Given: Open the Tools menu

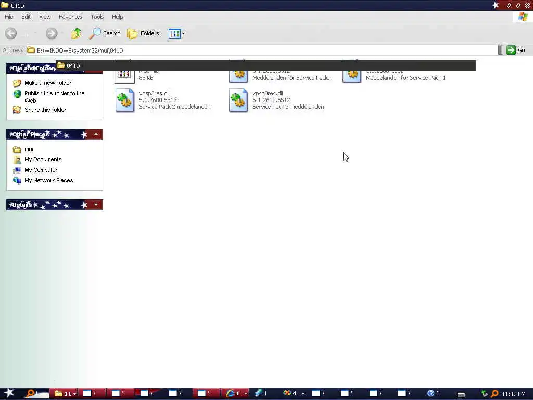Looking at the screenshot, I should 97,17.
